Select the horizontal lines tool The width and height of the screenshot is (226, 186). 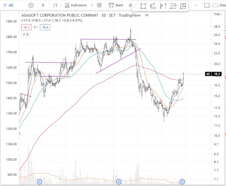pyautogui.click(x=173, y=6)
